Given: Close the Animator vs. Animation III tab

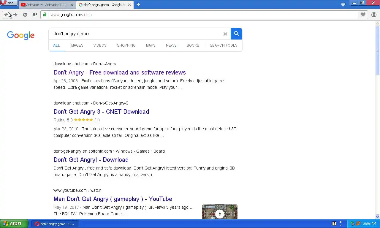Looking at the screenshot, I should (72, 5).
